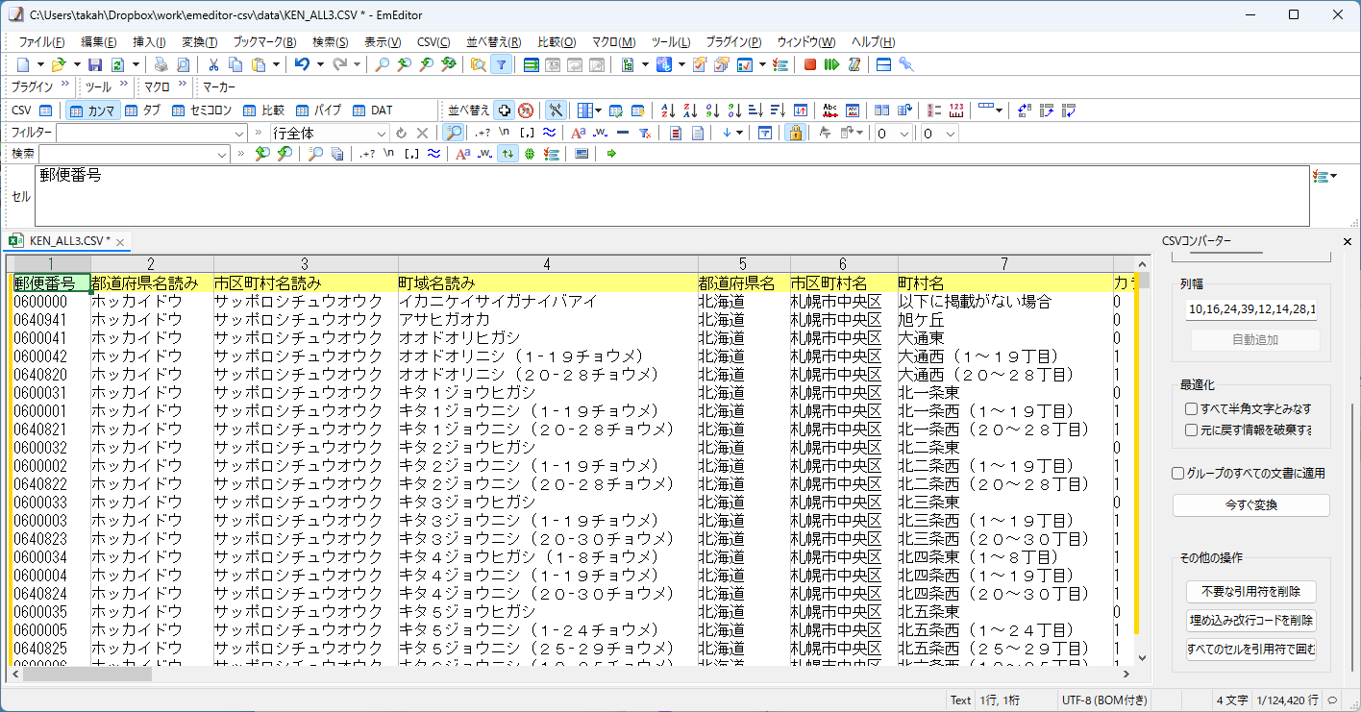
Task: Undo the last edit with the undo icon
Action: [302, 64]
